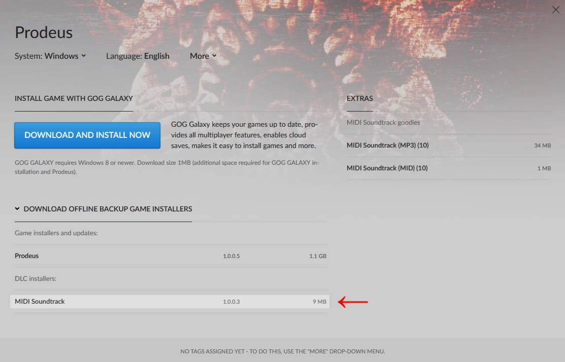This screenshot has height=362, width=565.
Task: Download the MIDI Soundtrack DLC installer
Action: click(170, 302)
